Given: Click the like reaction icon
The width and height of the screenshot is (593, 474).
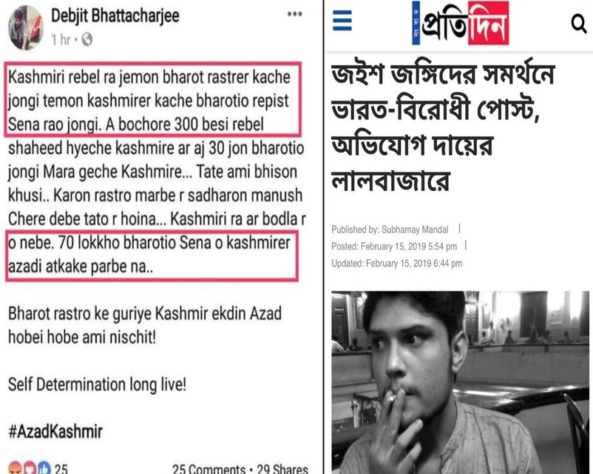Looking at the screenshot, I should pyautogui.click(x=44, y=468).
